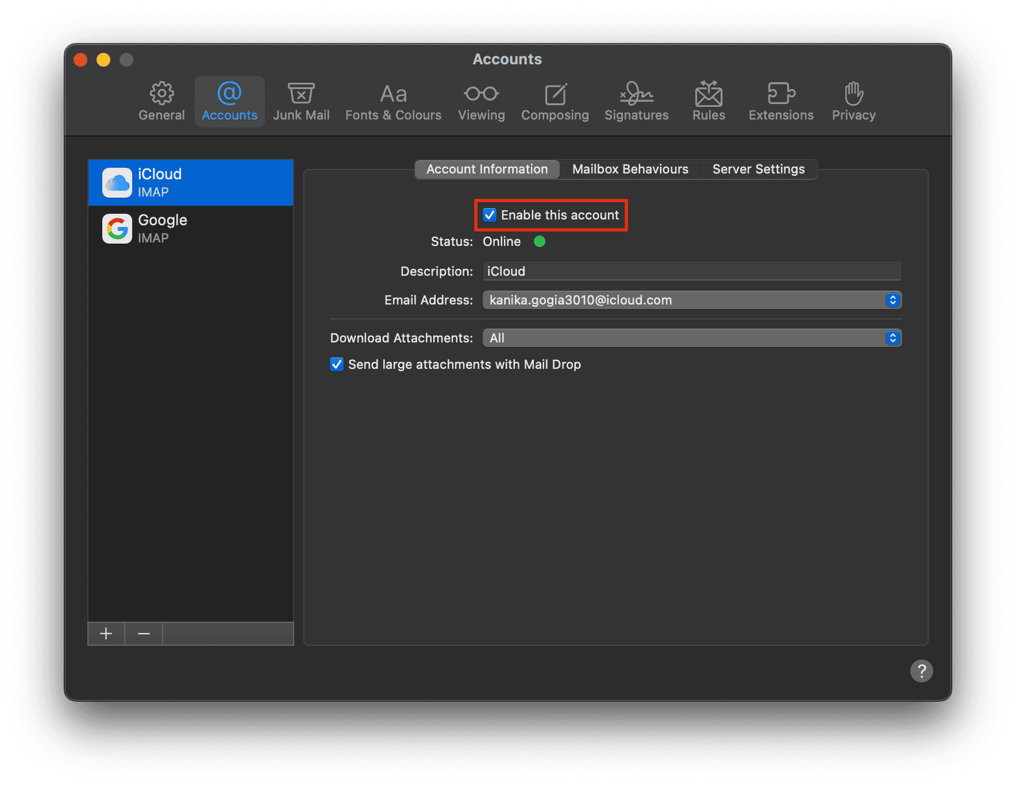Open Privacy preferences
This screenshot has height=786, width=1016.
coord(853,102)
